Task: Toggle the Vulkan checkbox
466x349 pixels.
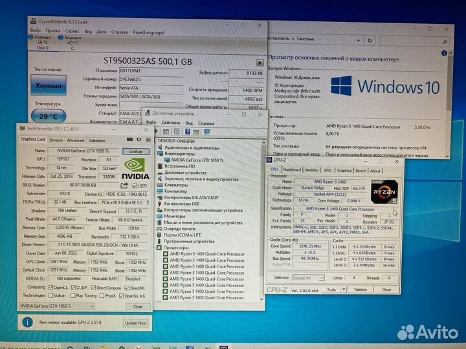Action: [x=50, y=295]
